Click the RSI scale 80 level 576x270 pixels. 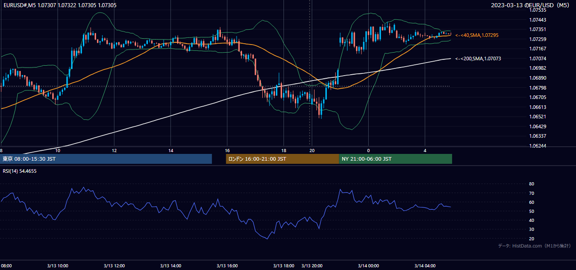(x=531, y=184)
